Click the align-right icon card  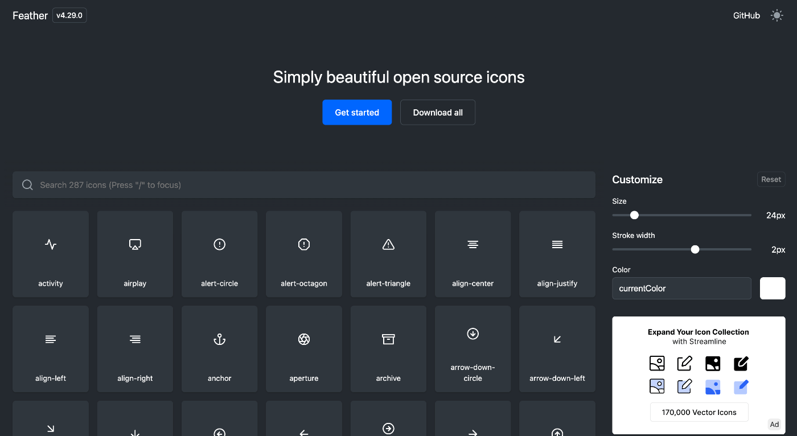[x=135, y=349]
